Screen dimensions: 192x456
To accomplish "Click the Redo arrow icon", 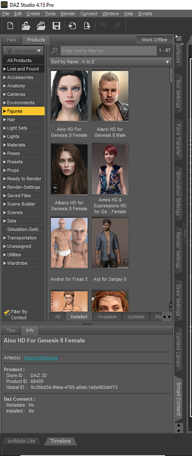I will 117,26.
